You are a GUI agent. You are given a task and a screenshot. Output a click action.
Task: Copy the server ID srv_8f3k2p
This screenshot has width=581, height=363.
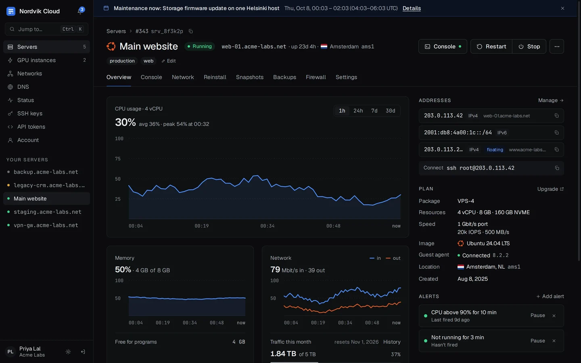(x=191, y=31)
